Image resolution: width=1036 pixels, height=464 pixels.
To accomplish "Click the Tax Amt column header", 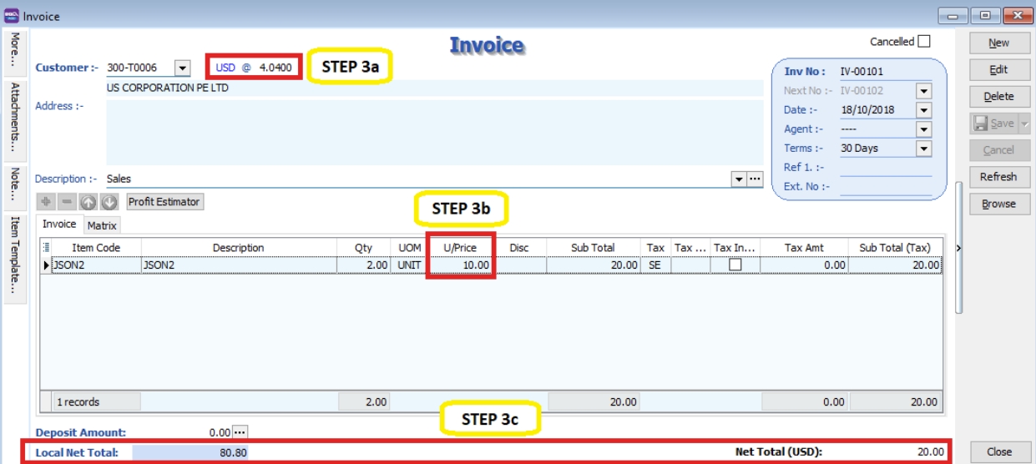I will [804, 247].
